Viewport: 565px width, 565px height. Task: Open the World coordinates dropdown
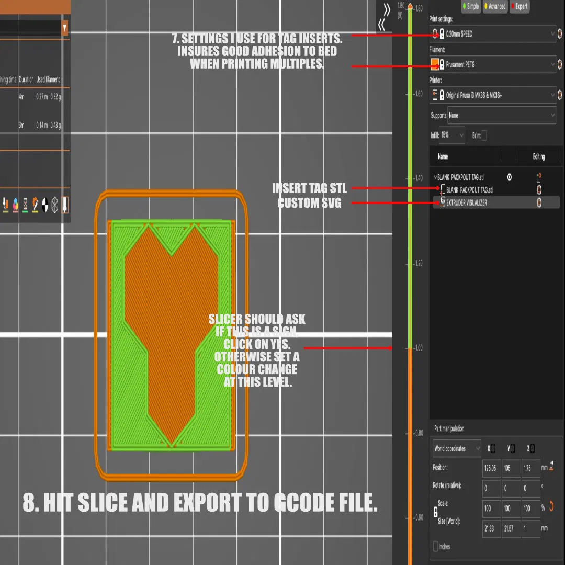(x=457, y=449)
